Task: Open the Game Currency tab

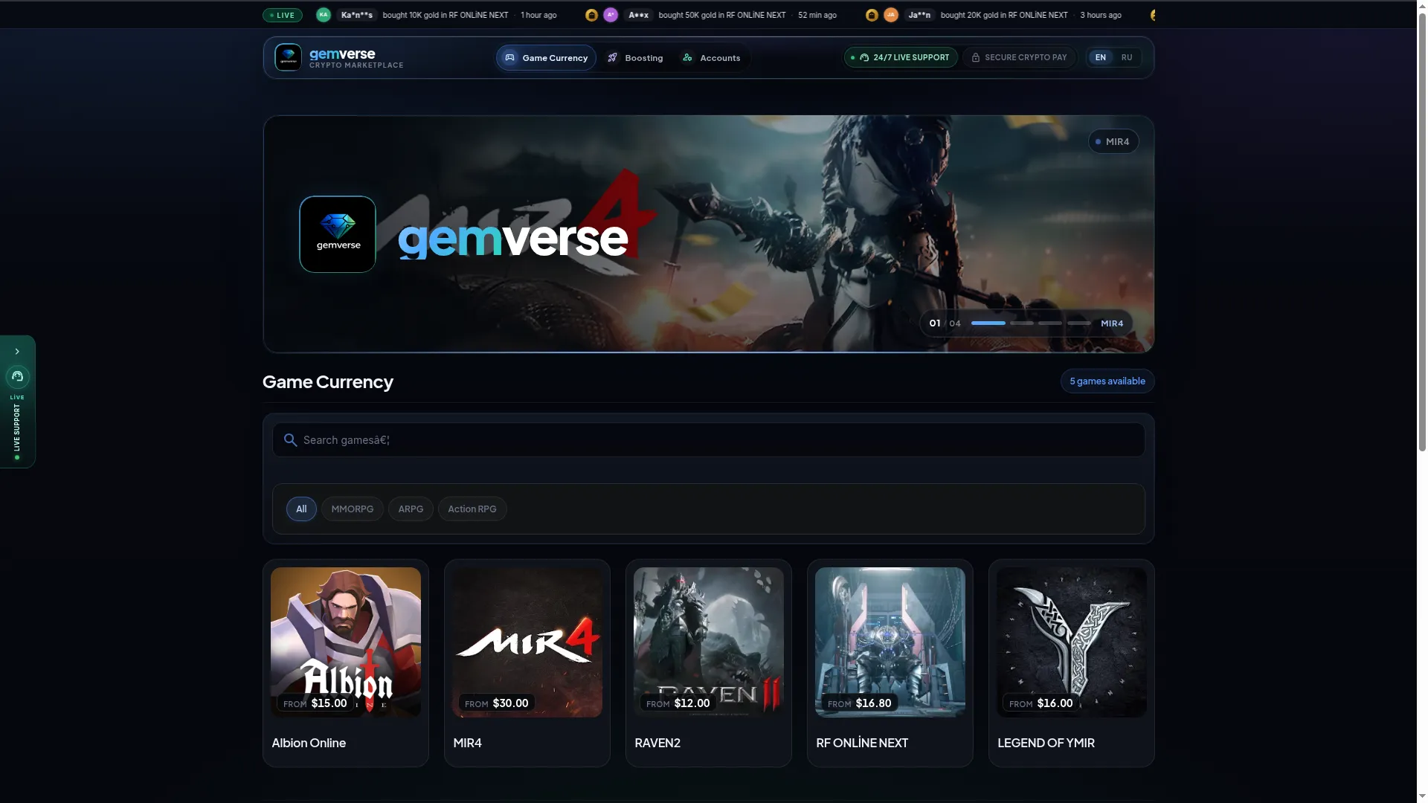Action: coord(546,58)
